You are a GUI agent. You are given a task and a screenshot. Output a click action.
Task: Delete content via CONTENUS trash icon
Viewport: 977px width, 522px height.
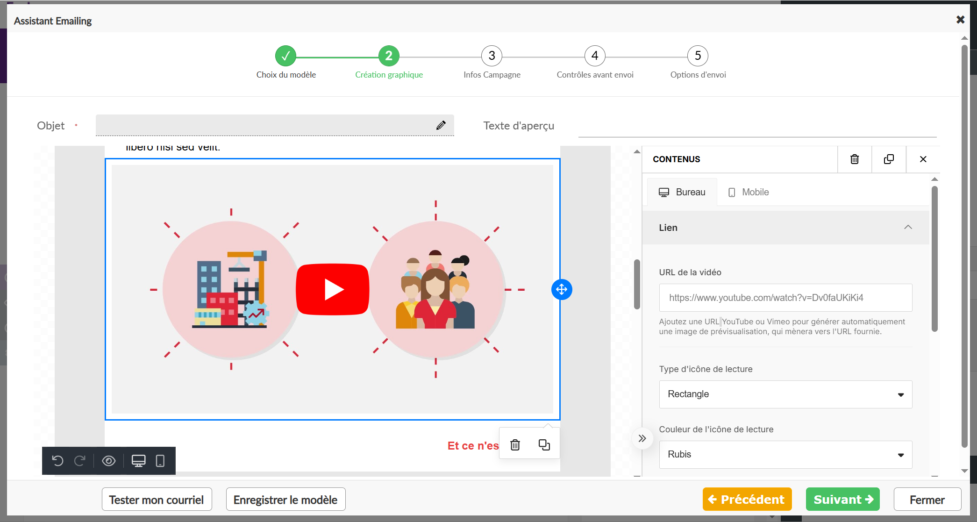855,159
